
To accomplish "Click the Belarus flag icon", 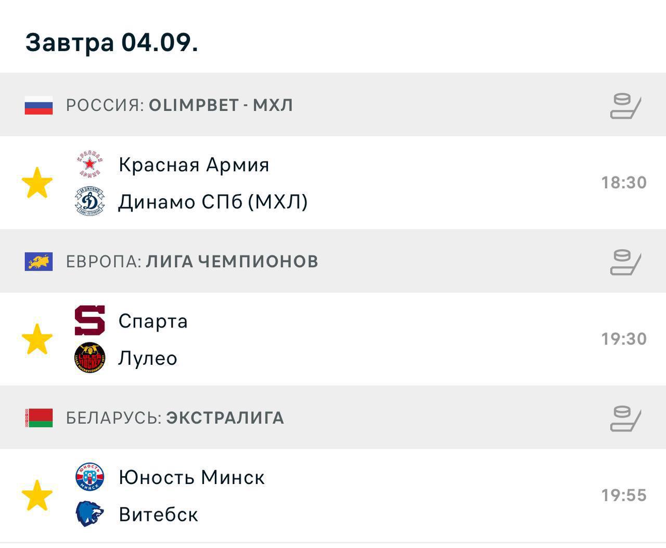I will (39, 418).
